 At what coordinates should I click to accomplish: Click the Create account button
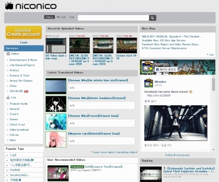(24, 32)
